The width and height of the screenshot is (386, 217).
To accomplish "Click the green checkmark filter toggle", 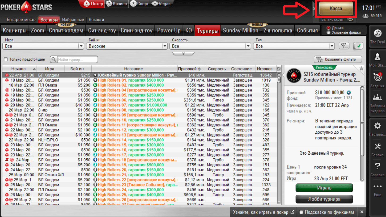I will (358, 46).
